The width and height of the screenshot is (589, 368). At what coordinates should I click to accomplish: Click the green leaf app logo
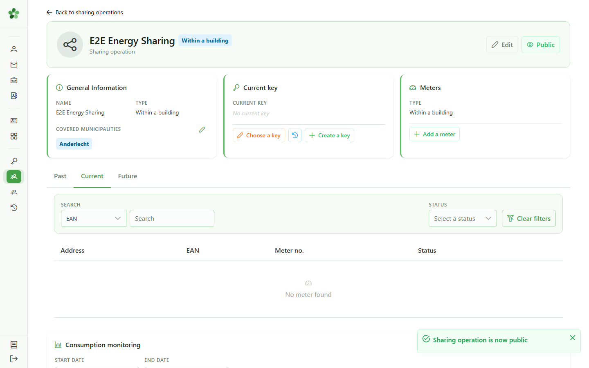[x=14, y=13]
